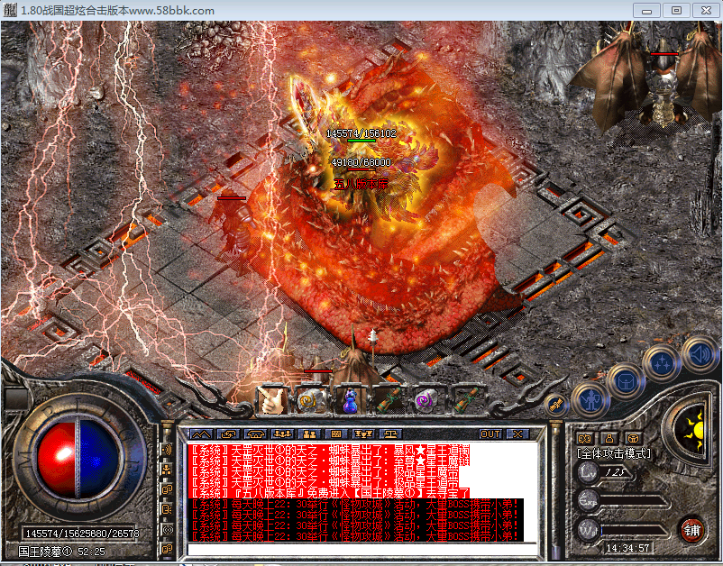The width and height of the screenshot is (723, 566).
Task: Click the linked-boxes icon above attack mode
Action: [x=585, y=438]
